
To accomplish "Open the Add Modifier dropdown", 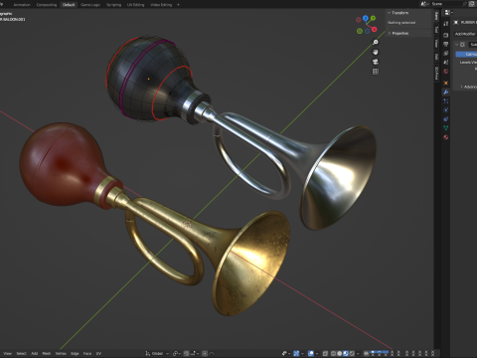I will pyautogui.click(x=465, y=34).
